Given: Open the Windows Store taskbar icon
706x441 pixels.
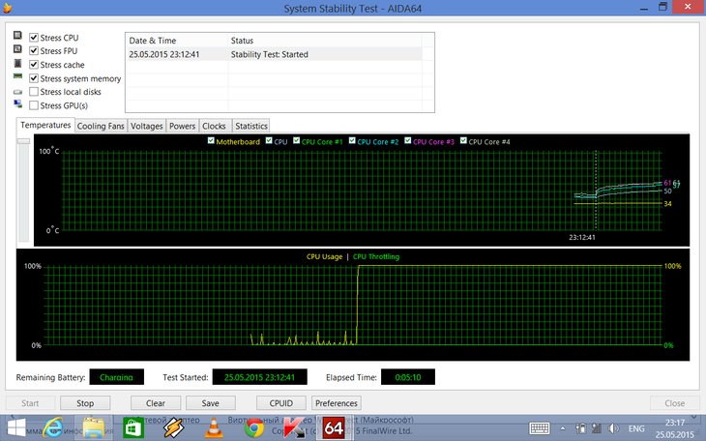Looking at the screenshot, I should tap(133, 427).
